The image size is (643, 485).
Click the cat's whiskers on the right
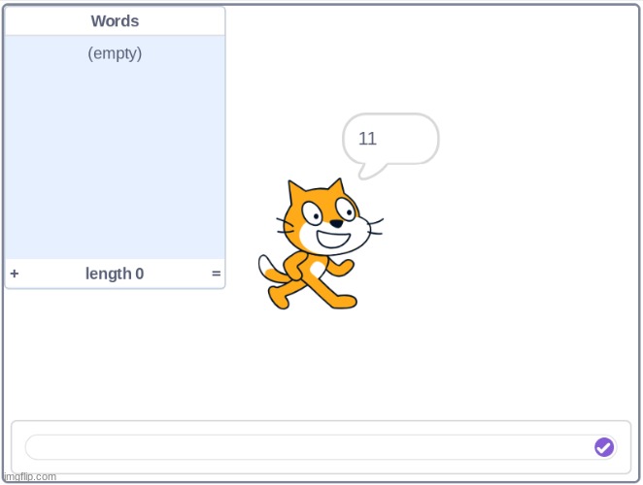click(x=372, y=227)
